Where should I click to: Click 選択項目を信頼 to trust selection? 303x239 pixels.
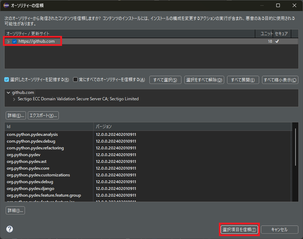tap(239, 229)
